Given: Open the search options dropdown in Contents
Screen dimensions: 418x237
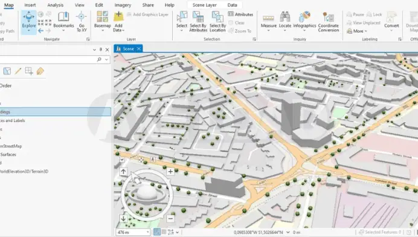Looking at the screenshot, I should point(107,59).
